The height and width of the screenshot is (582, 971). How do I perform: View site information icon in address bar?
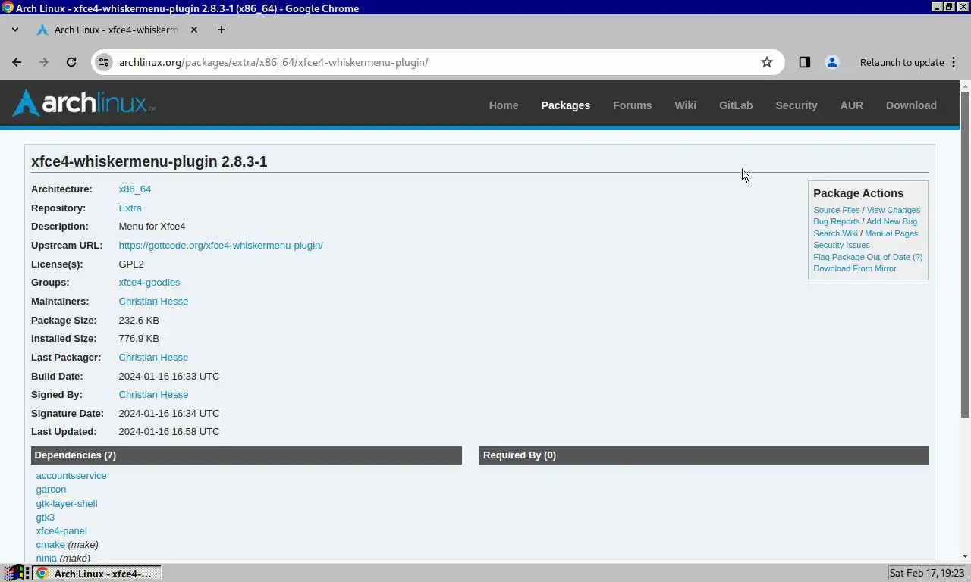tap(104, 62)
